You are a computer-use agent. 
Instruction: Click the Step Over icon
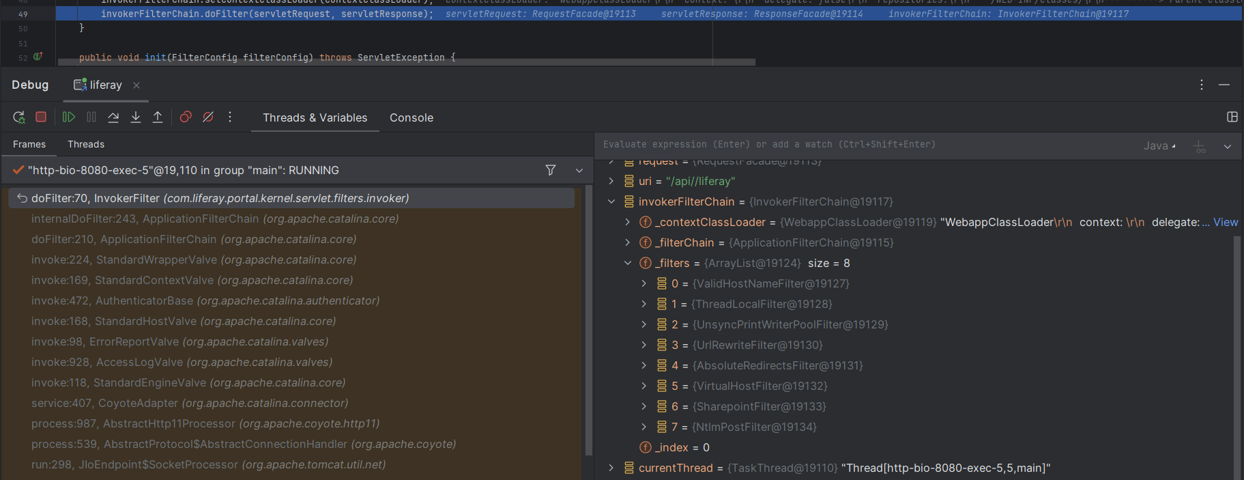113,117
